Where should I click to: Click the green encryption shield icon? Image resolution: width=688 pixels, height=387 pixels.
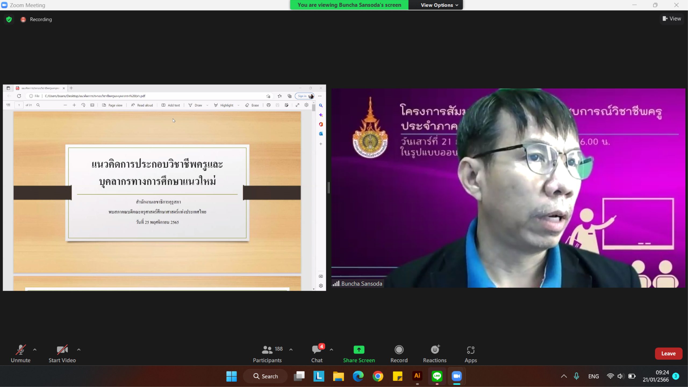click(9, 19)
